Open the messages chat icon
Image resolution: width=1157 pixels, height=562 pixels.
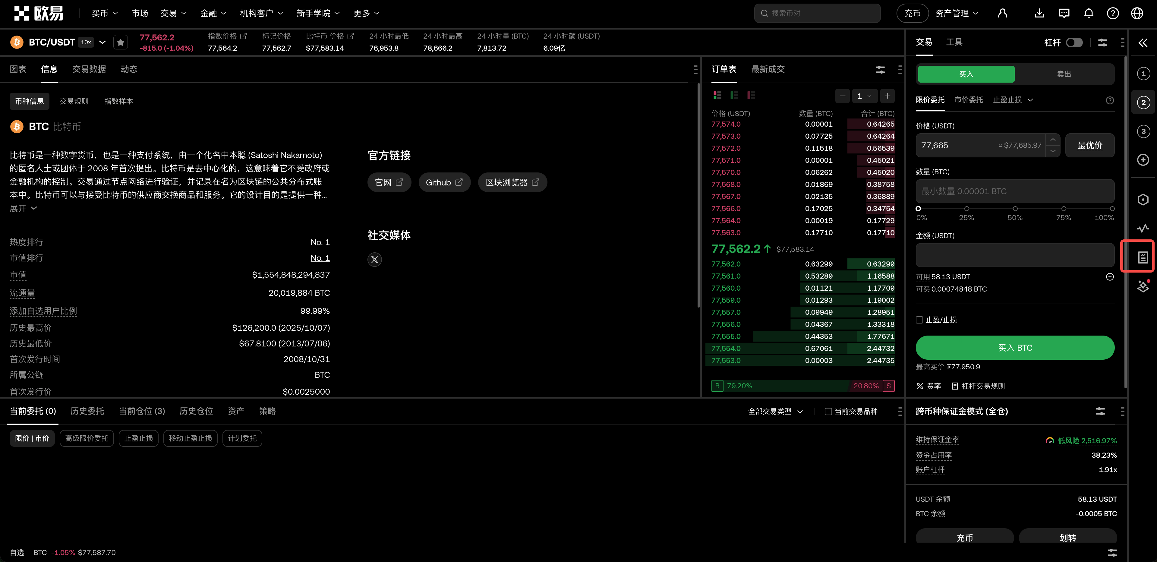tap(1064, 14)
